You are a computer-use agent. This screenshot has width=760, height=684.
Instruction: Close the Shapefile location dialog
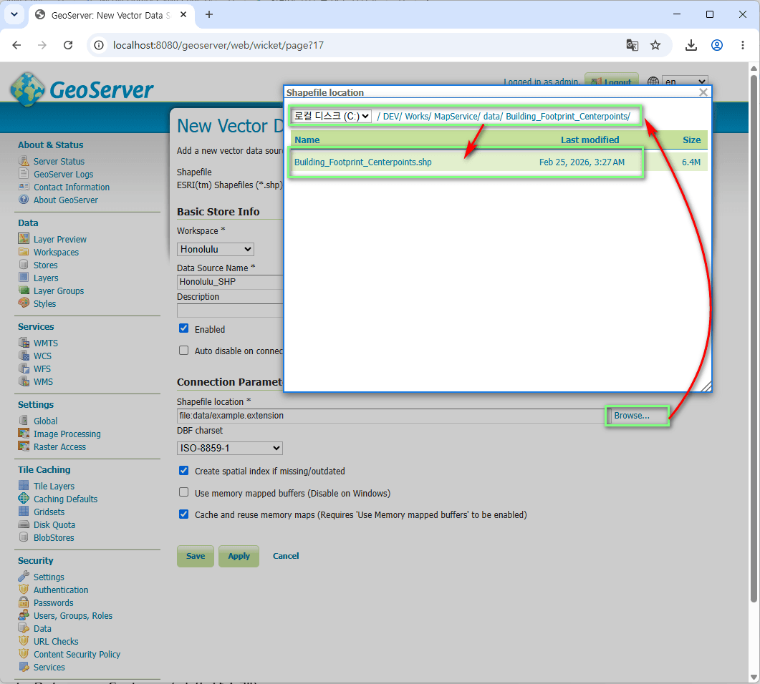[x=703, y=92]
